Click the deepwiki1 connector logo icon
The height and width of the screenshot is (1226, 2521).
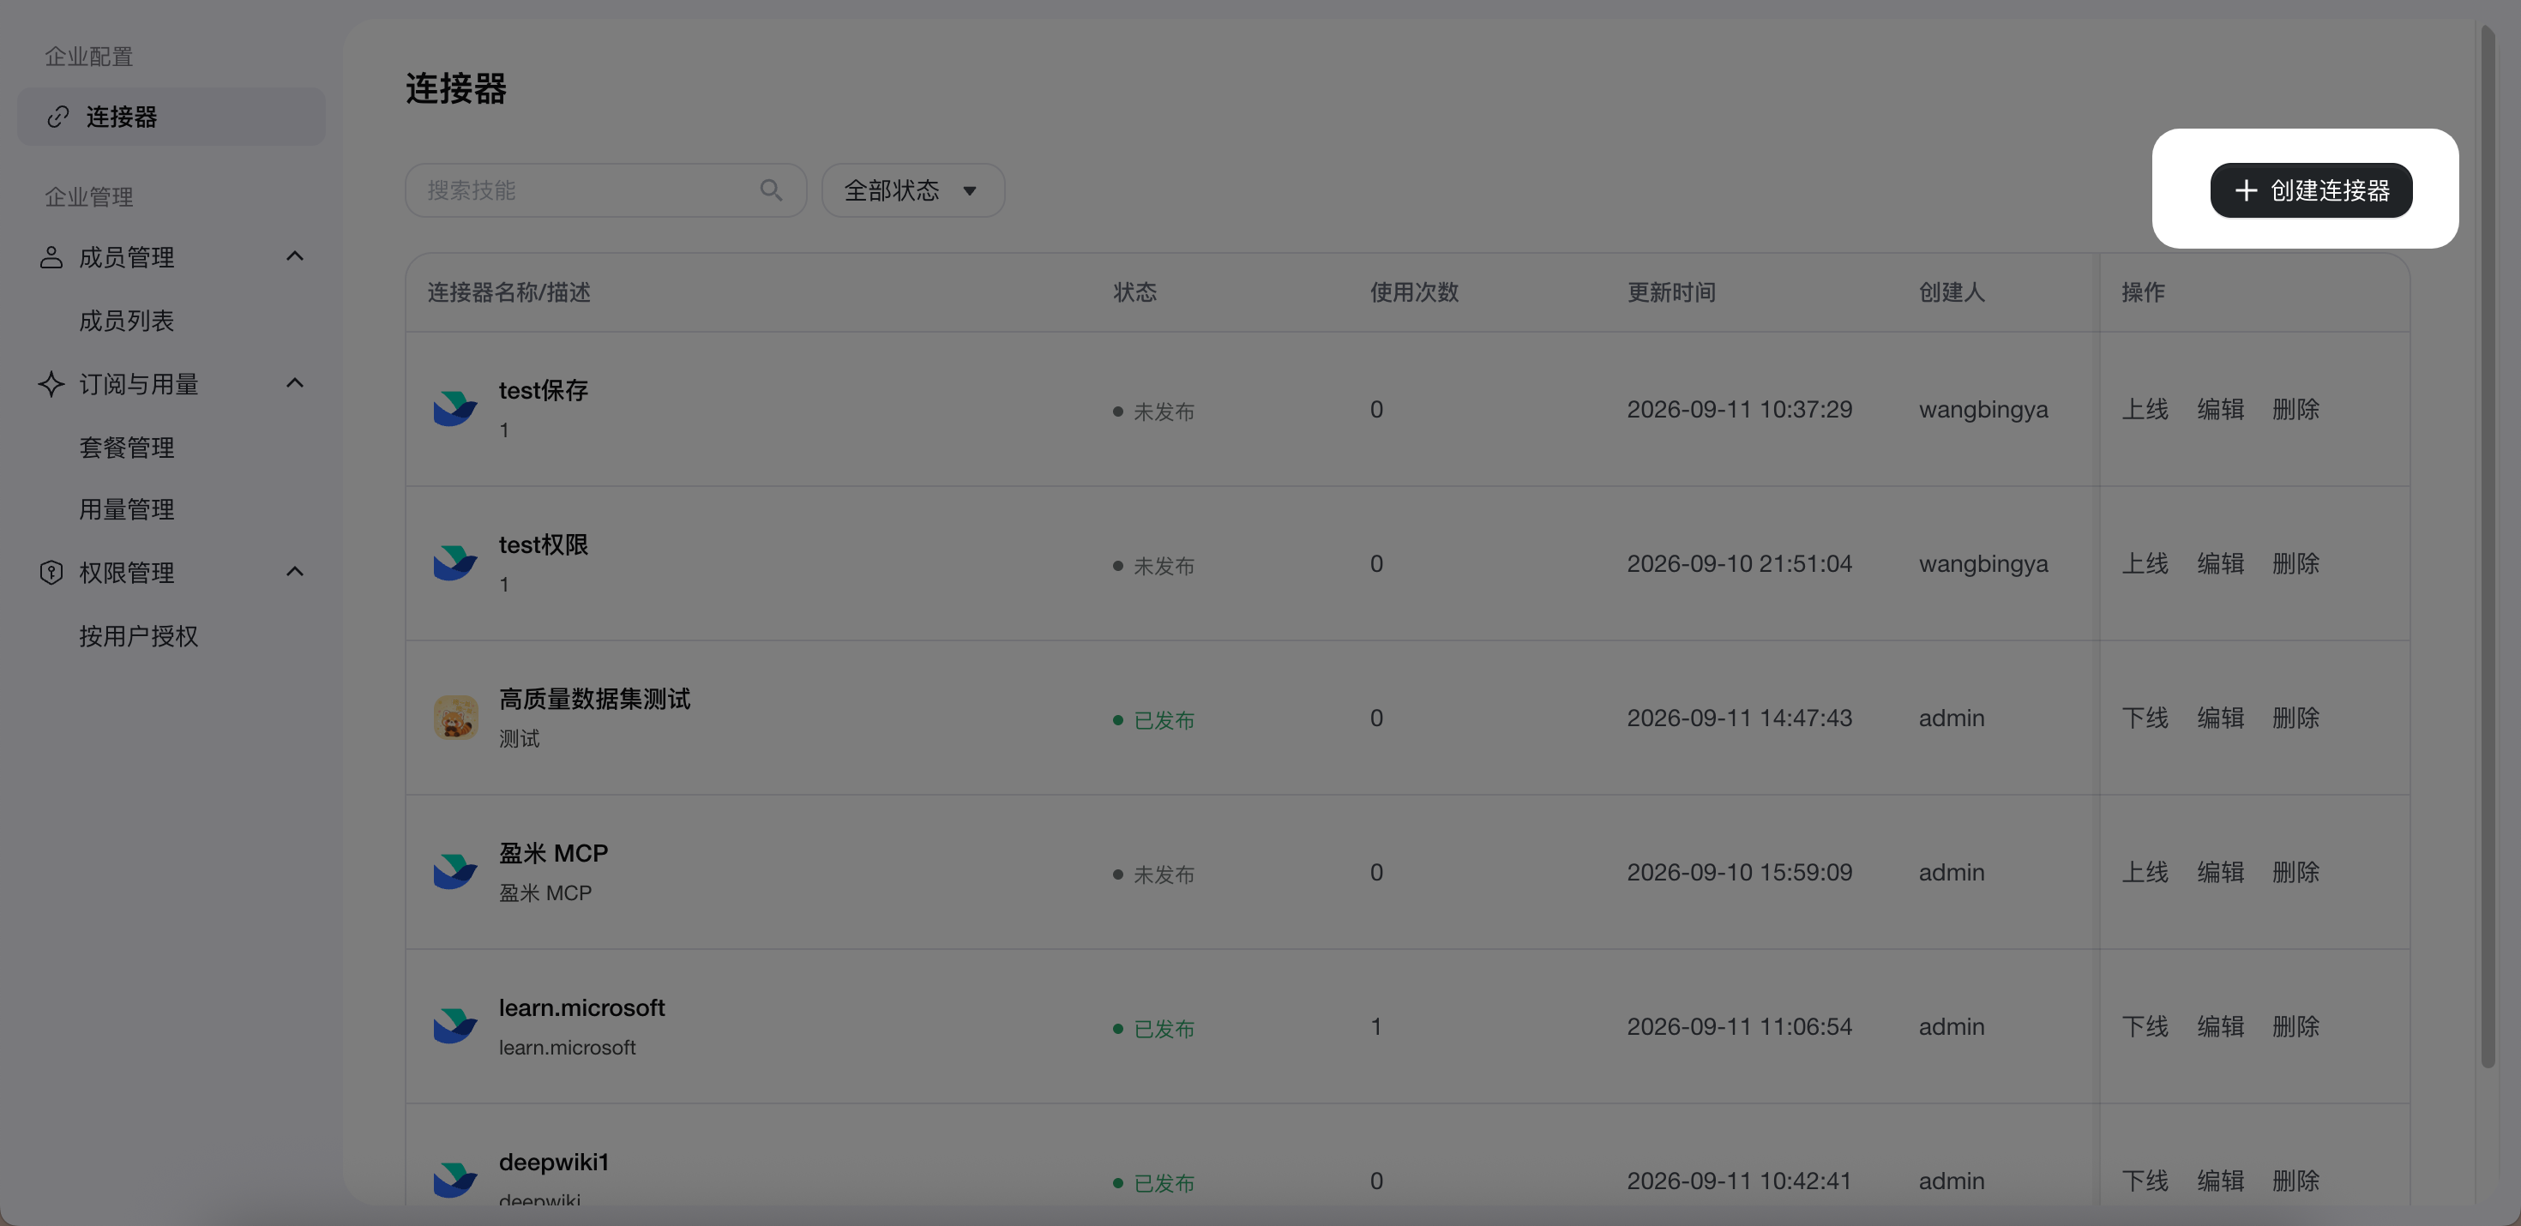455,1180
